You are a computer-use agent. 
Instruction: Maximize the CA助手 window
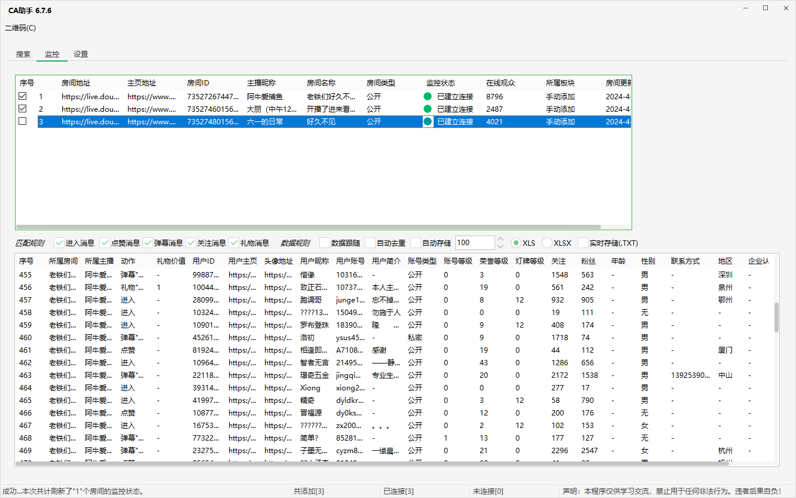pyautogui.click(x=765, y=8)
